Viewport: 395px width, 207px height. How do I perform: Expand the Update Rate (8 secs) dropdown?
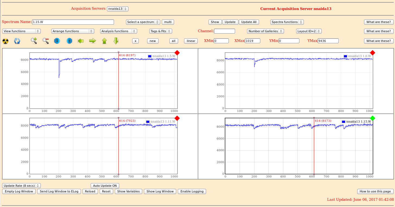click(x=21, y=186)
